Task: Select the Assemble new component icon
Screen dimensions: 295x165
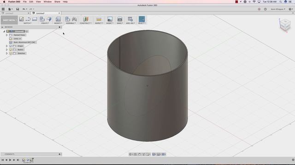Action: point(67,19)
